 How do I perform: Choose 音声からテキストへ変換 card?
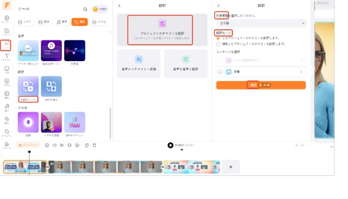[139, 64]
